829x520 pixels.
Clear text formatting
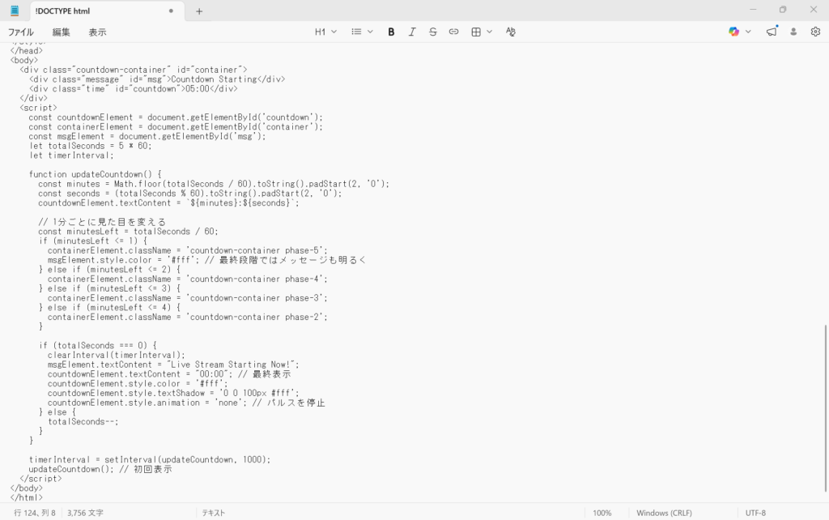click(x=511, y=32)
